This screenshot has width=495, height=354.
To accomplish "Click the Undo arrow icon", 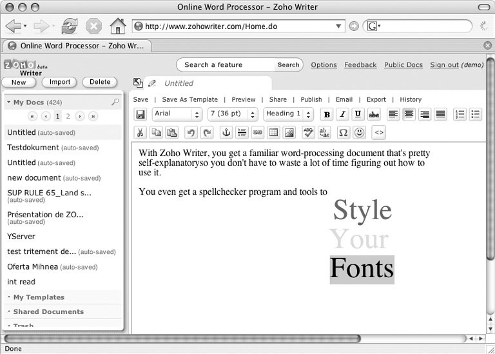I will (190, 132).
